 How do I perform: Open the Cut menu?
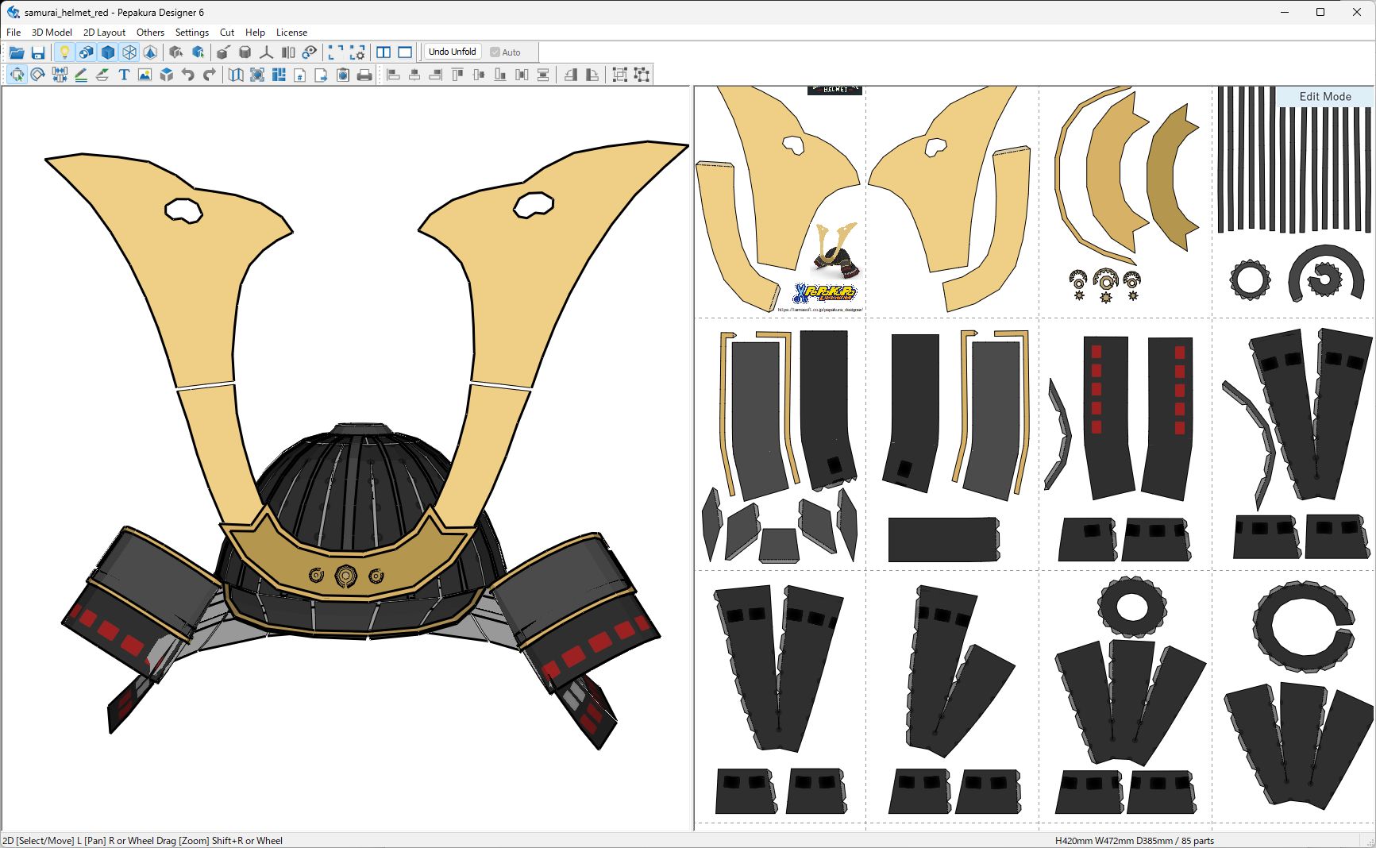point(227,33)
